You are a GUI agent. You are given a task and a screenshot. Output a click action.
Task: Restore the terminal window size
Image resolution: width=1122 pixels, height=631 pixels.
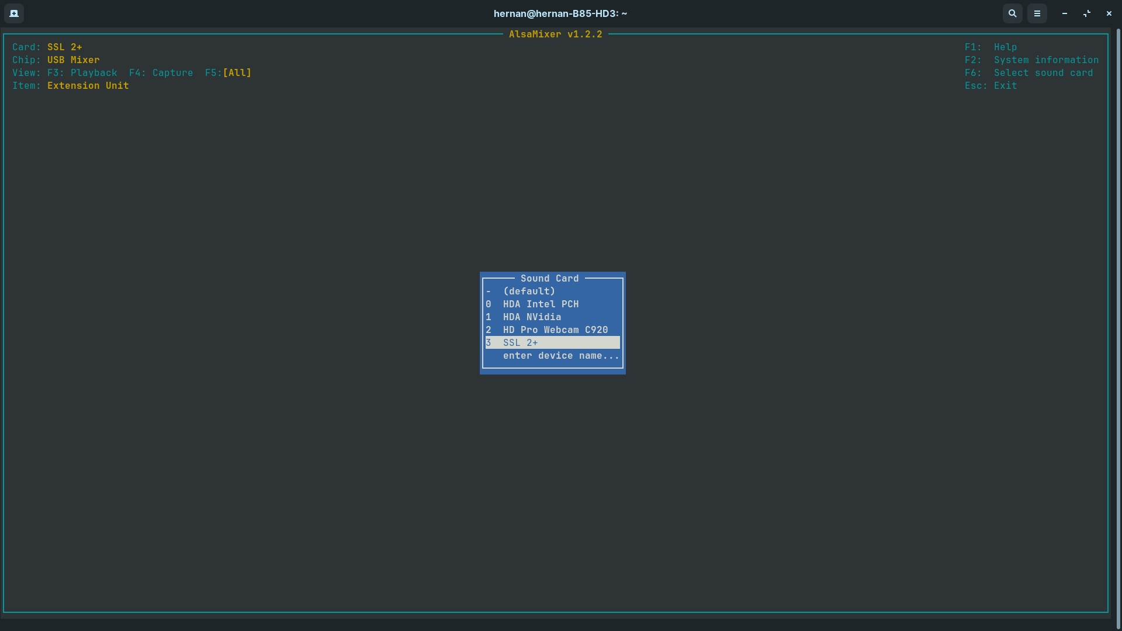pyautogui.click(x=1087, y=13)
